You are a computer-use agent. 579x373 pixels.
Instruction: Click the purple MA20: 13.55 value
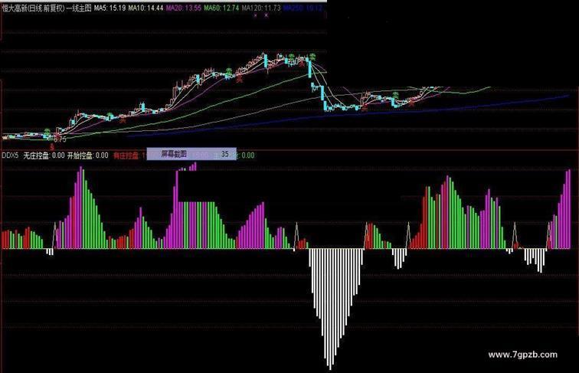[184, 8]
